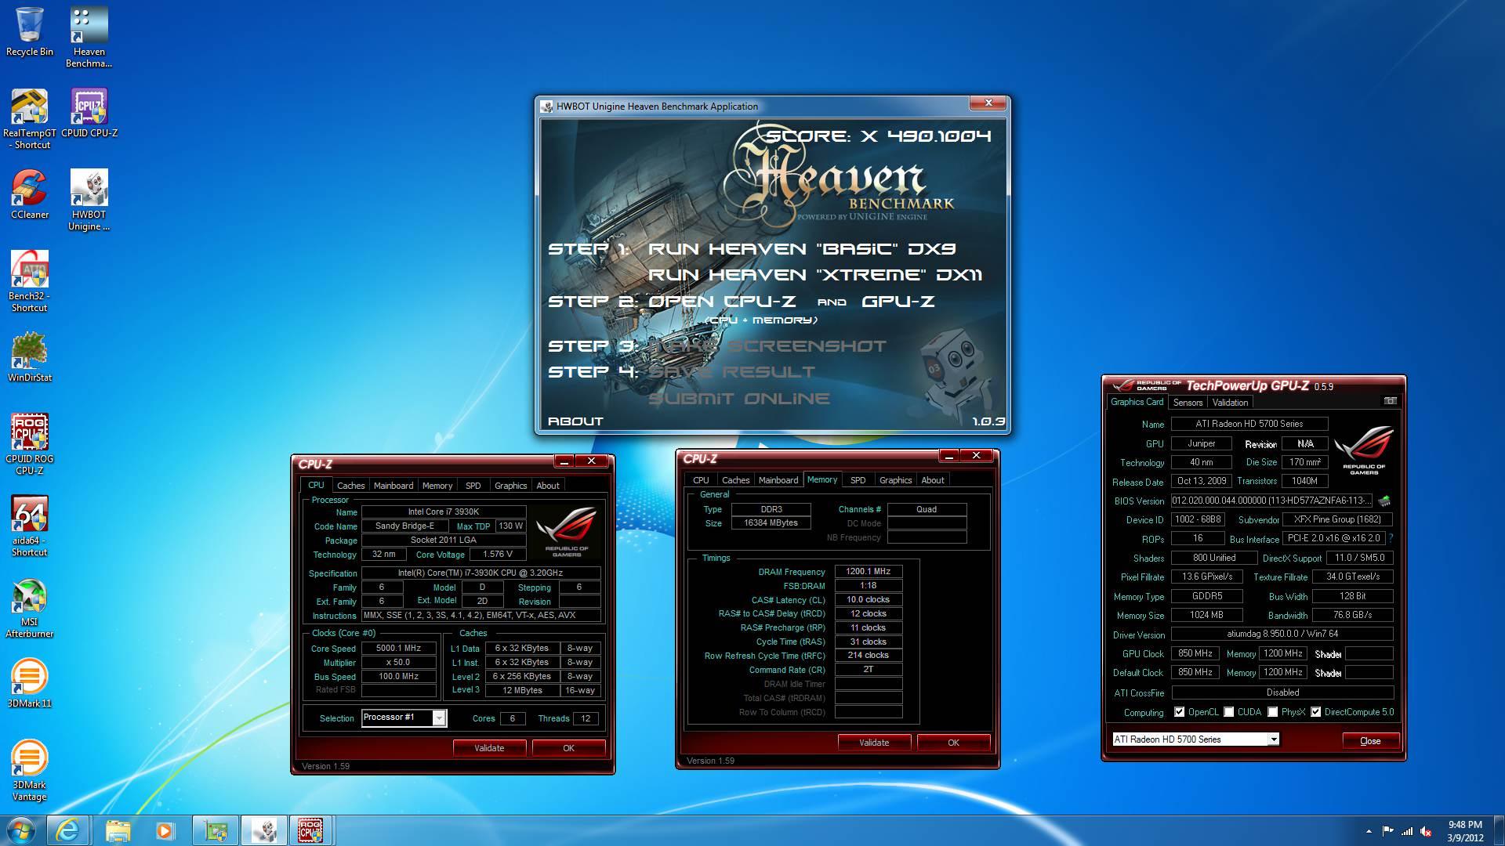Image resolution: width=1505 pixels, height=846 pixels.
Task: Expand the ATI Radeon HD 5700 Series dropdown
Action: click(x=1274, y=739)
